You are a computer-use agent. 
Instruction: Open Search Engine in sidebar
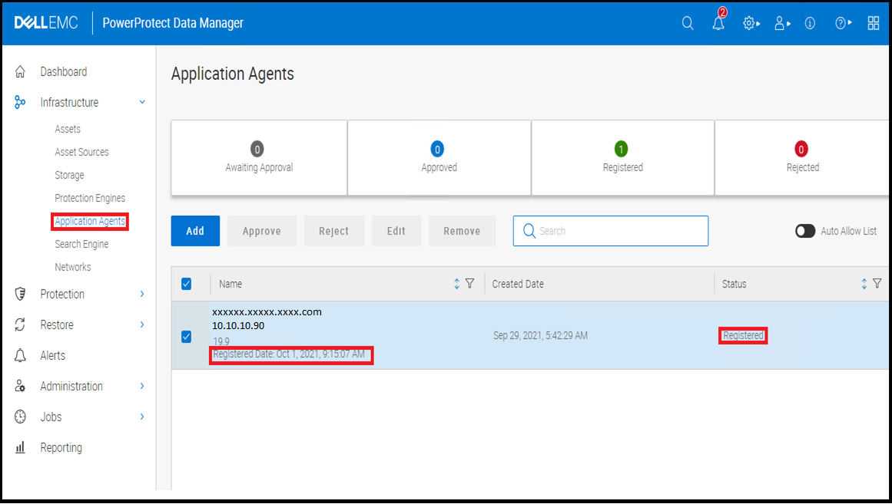(x=82, y=244)
